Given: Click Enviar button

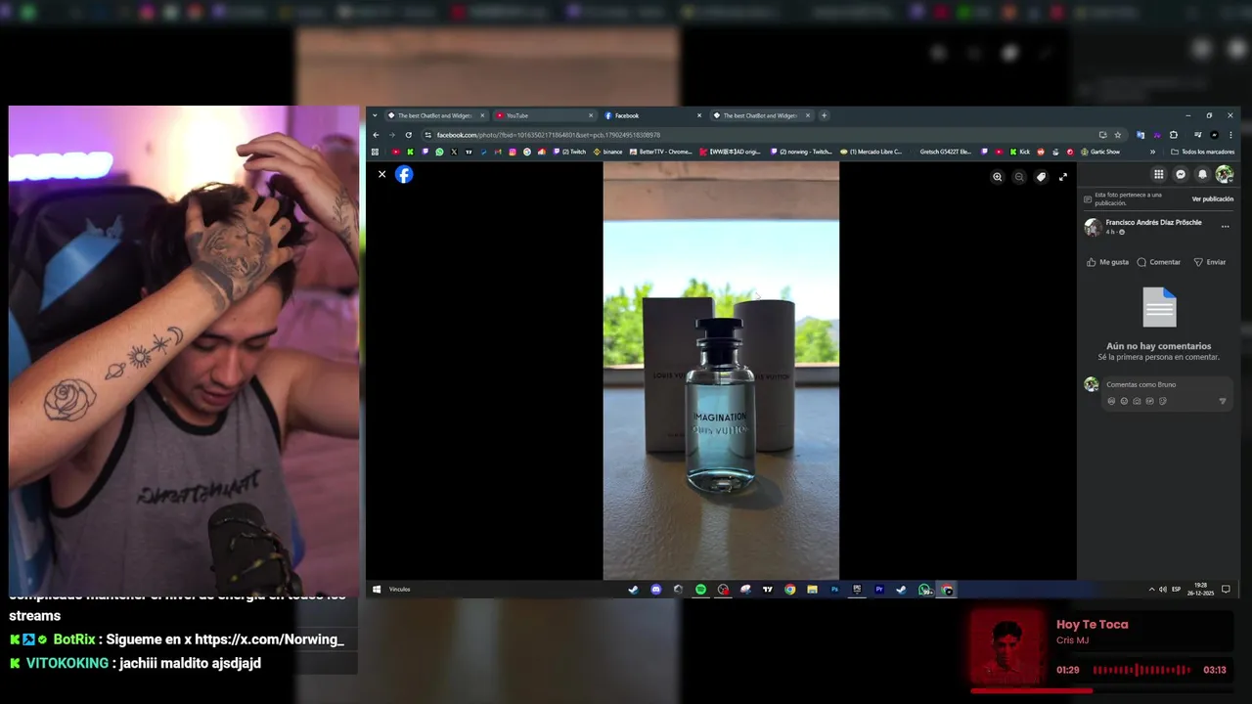Looking at the screenshot, I should (1209, 262).
